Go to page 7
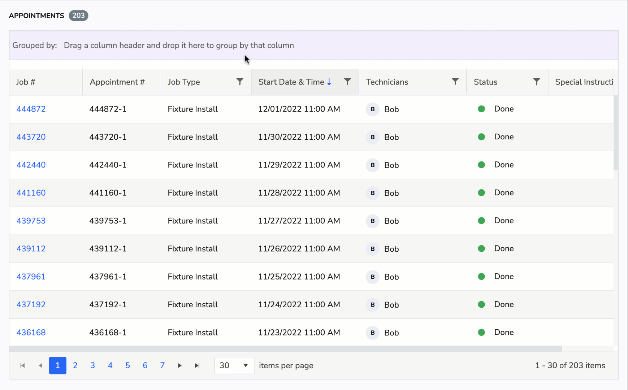The width and height of the screenshot is (628, 390). point(162,365)
